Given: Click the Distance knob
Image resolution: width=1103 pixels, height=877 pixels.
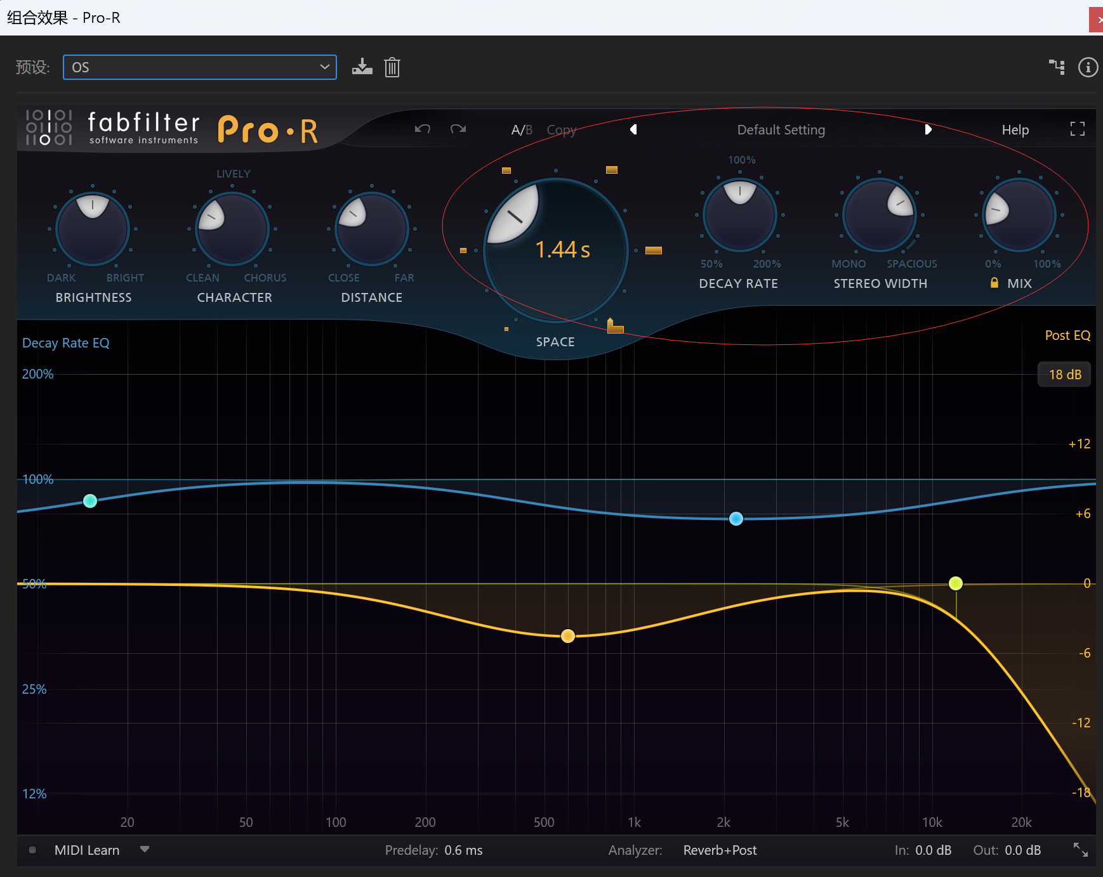Looking at the screenshot, I should click(x=372, y=229).
